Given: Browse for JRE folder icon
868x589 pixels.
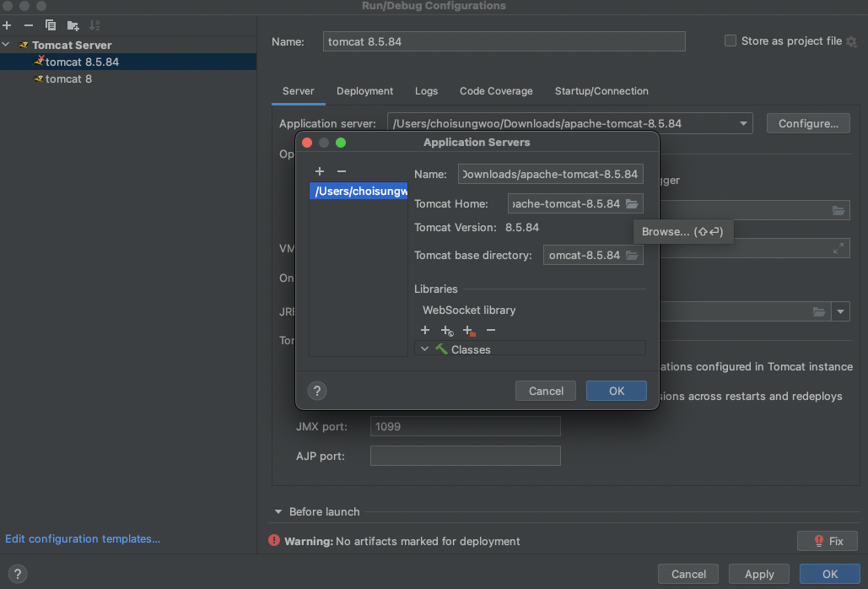Looking at the screenshot, I should pos(819,311).
